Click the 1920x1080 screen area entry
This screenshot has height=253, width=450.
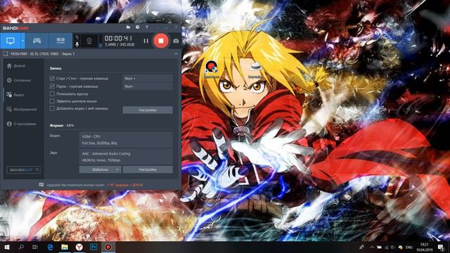click(42, 53)
